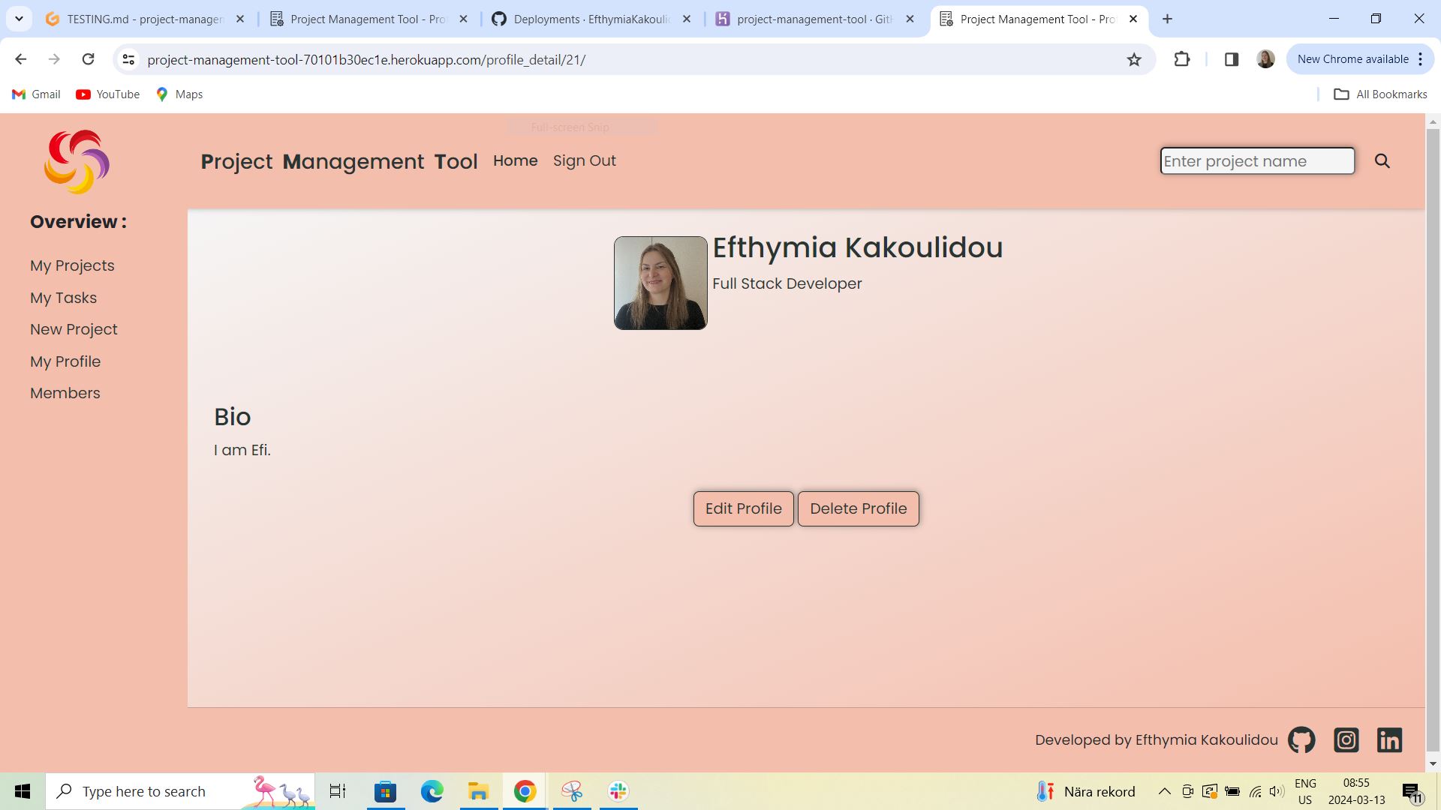1441x810 pixels.
Task: Click the Edit Profile button
Action: click(x=743, y=508)
